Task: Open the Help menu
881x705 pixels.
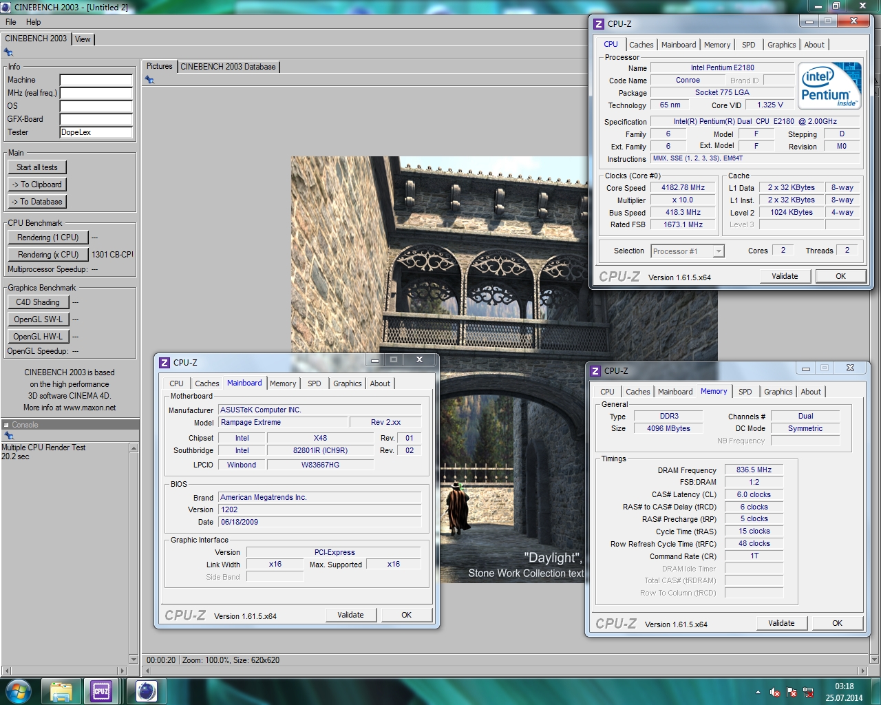Action: point(33,22)
